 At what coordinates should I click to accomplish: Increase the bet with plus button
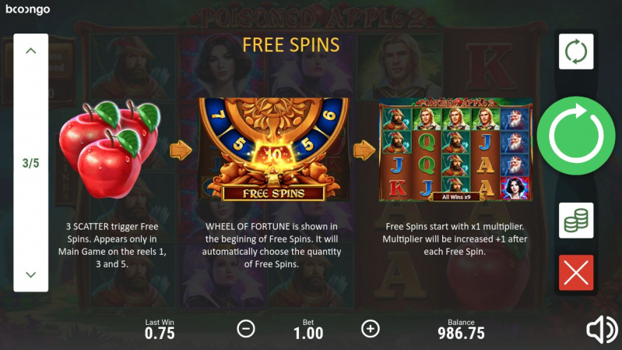[x=371, y=329]
